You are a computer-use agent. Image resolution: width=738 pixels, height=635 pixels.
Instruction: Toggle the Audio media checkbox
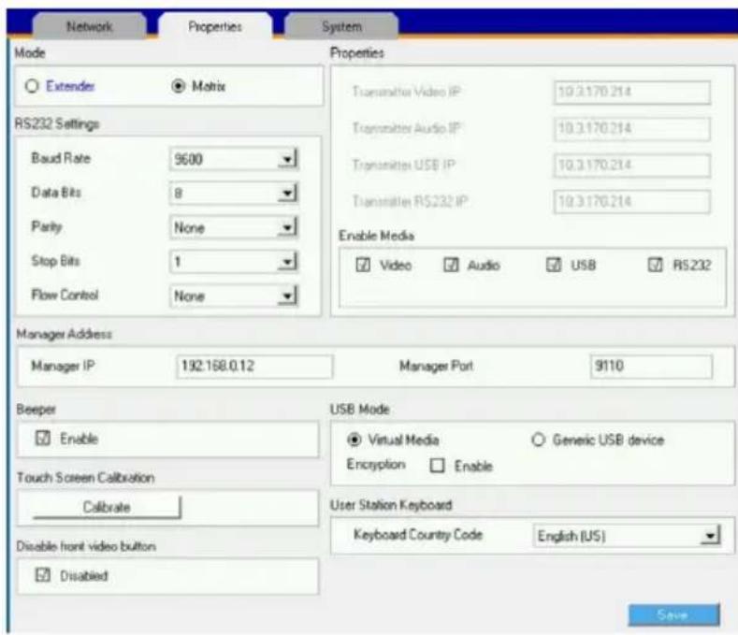[451, 265]
